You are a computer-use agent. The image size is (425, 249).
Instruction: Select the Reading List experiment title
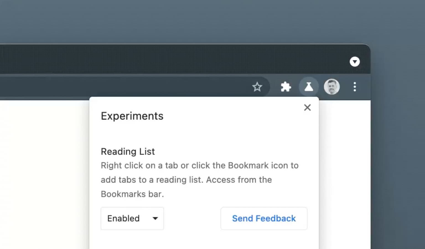128,152
